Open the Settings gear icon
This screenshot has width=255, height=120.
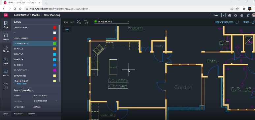(x=236, y=15)
